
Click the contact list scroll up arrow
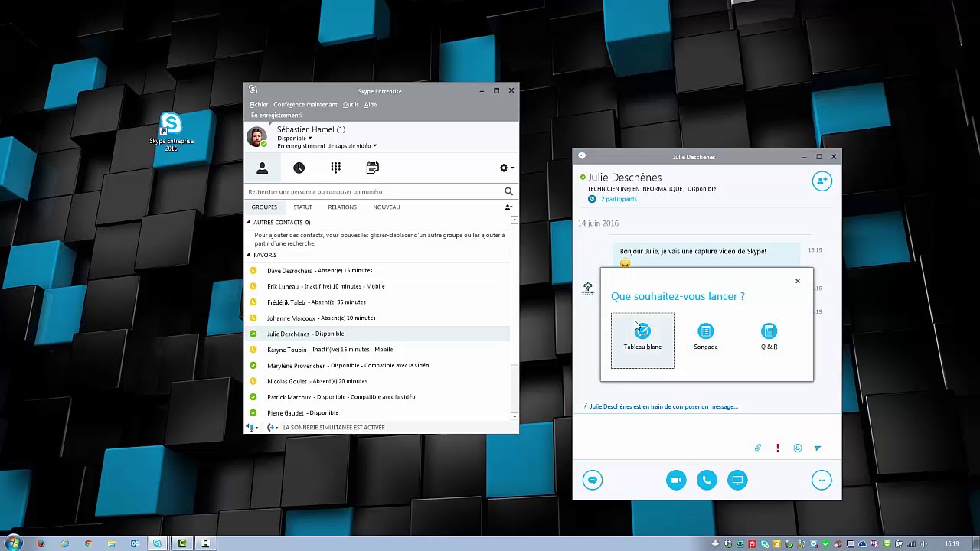pyautogui.click(x=514, y=220)
